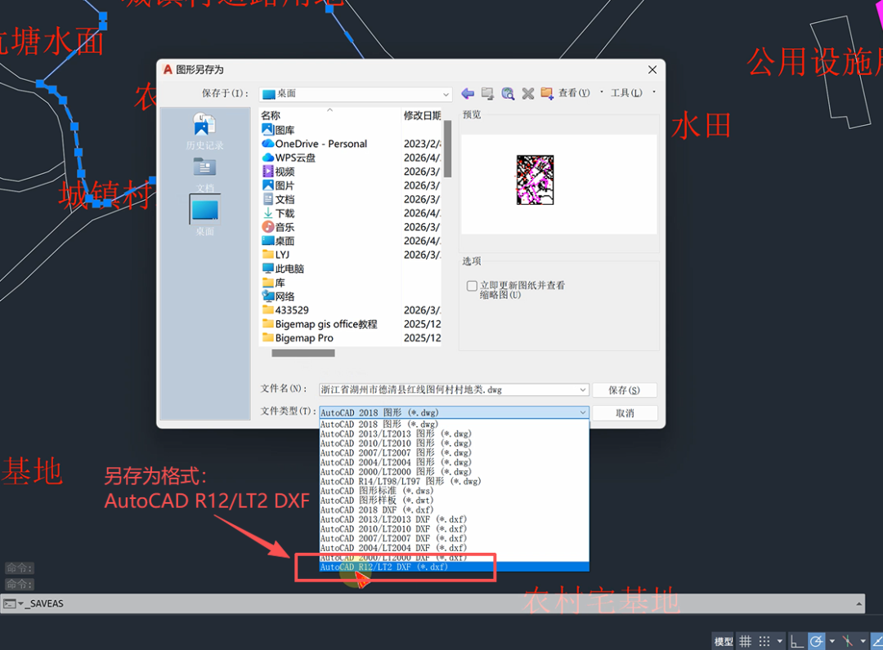Open the Bigemap Pro folder
The height and width of the screenshot is (650, 883).
(x=298, y=338)
